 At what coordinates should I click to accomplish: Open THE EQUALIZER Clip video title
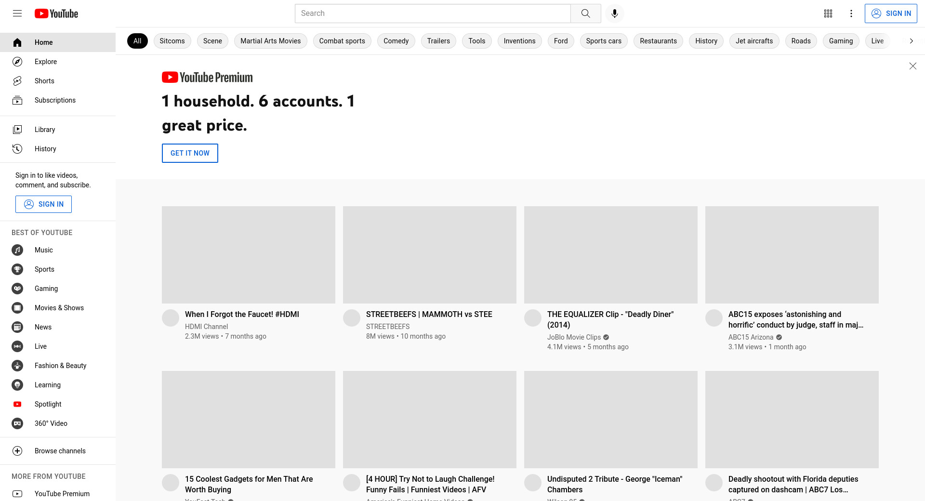[x=610, y=319]
